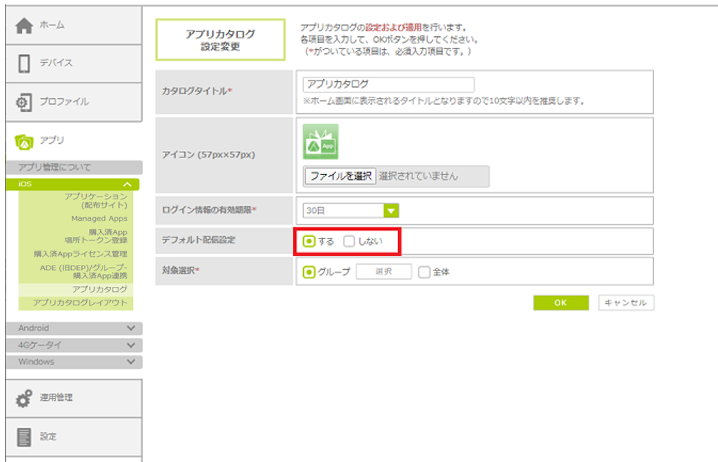
Task: Open アプリカタログレイアウト menu item
Action: (x=80, y=303)
